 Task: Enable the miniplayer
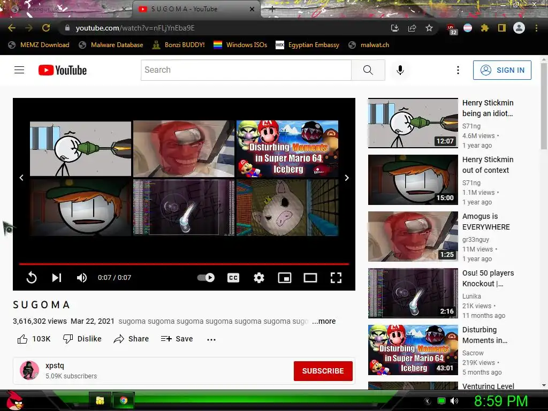pos(285,278)
